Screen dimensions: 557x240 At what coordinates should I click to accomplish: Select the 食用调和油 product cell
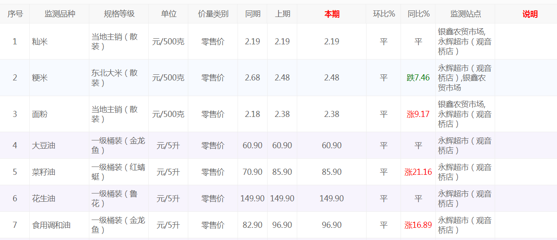pyautogui.click(x=51, y=225)
